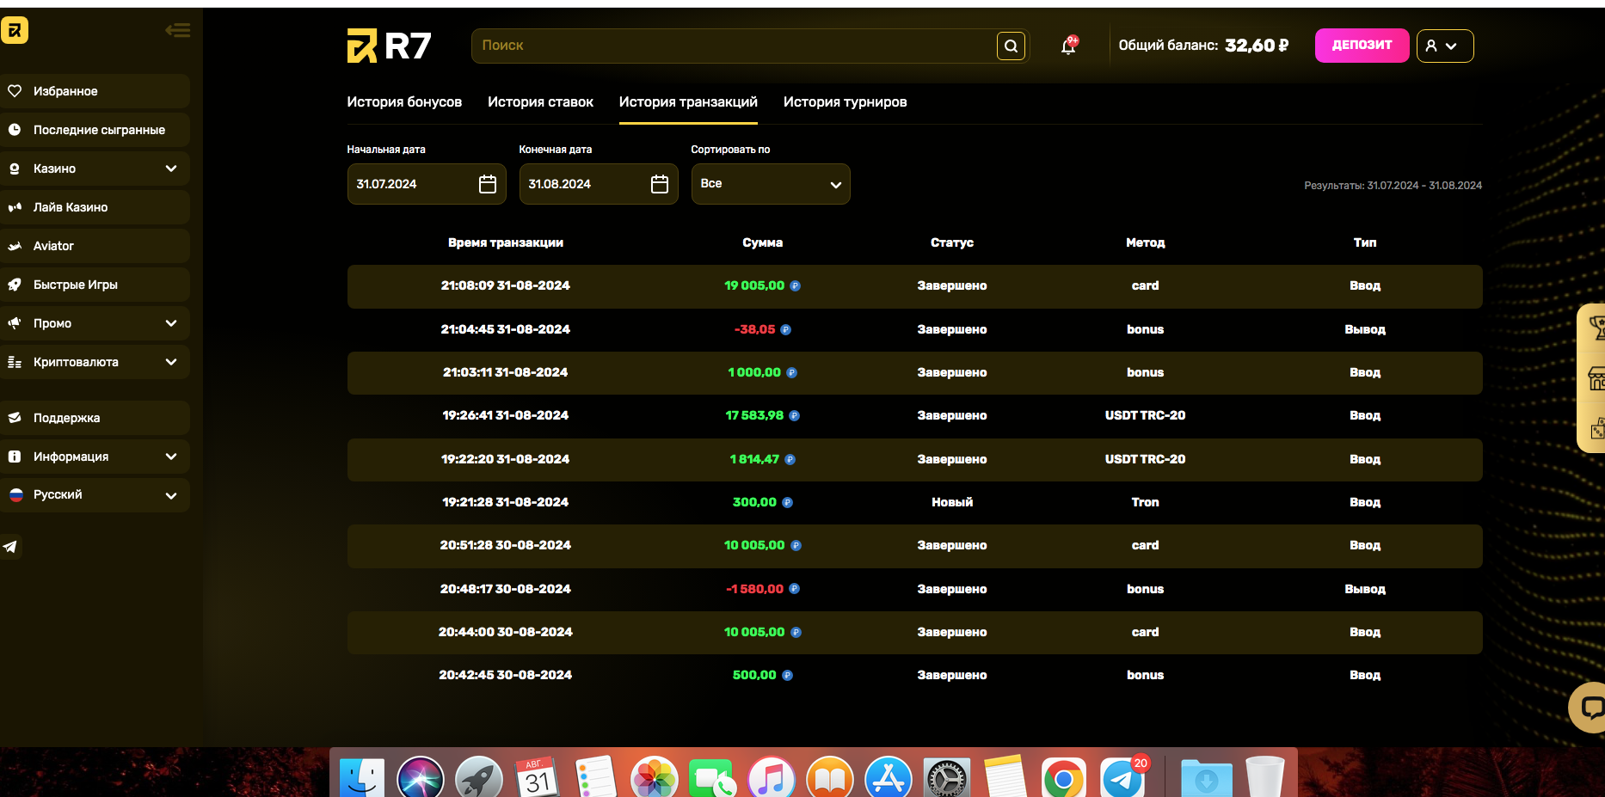Open notifications bell with 9+ badge
The height and width of the screenshot is (797, 1605).
pyautogui.click(x=1068, y=46)
